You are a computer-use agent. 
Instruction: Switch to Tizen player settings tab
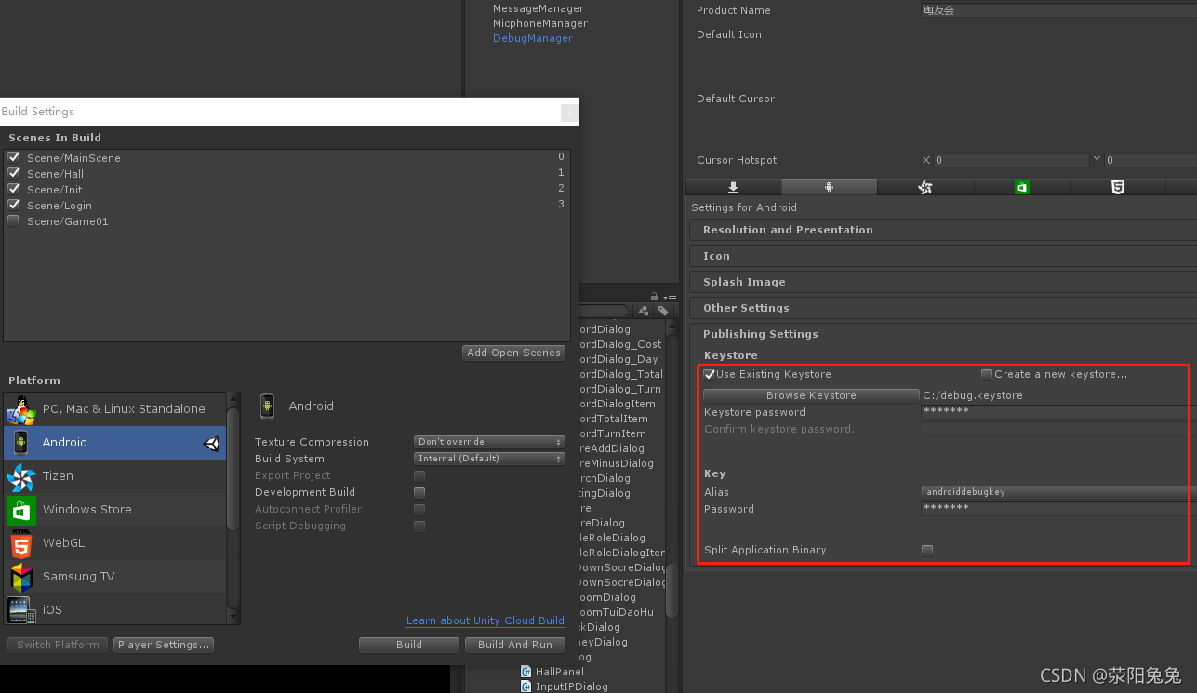click(925, 187)
